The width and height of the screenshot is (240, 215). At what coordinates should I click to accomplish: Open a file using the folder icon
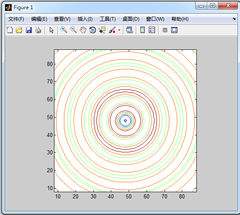(19, 30)
